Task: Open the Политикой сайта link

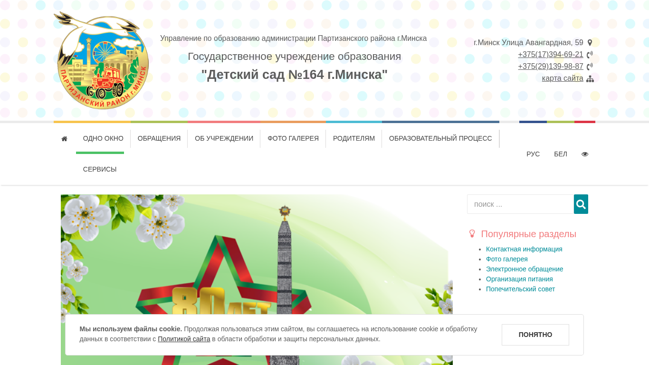Action: tap(184, 339)
